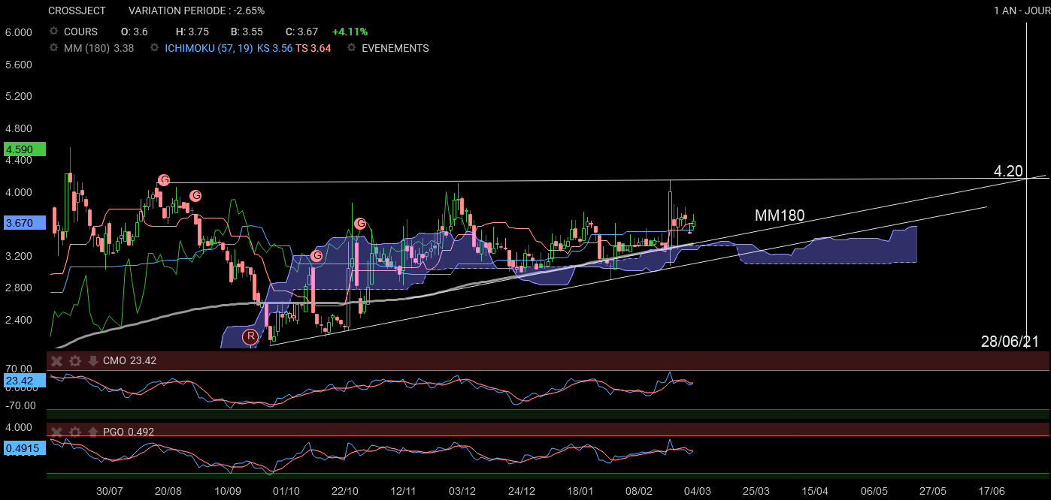Click the 24/12 date on the time axis
This screenshot has width=1051, height=500.
tap(522, 491)
